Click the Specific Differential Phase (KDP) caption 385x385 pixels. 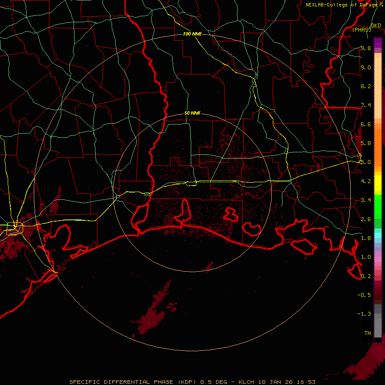tap(192, 382)
